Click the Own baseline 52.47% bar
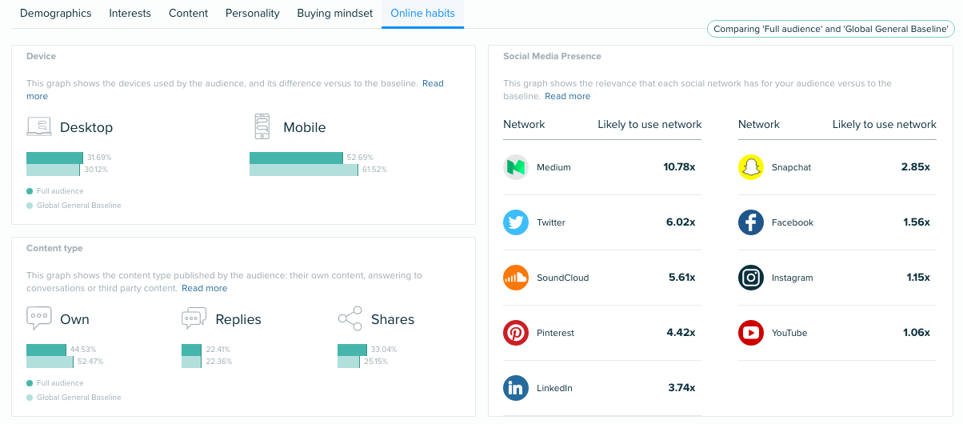Viewport: 963px width, 424px height. tap(50, 362)
